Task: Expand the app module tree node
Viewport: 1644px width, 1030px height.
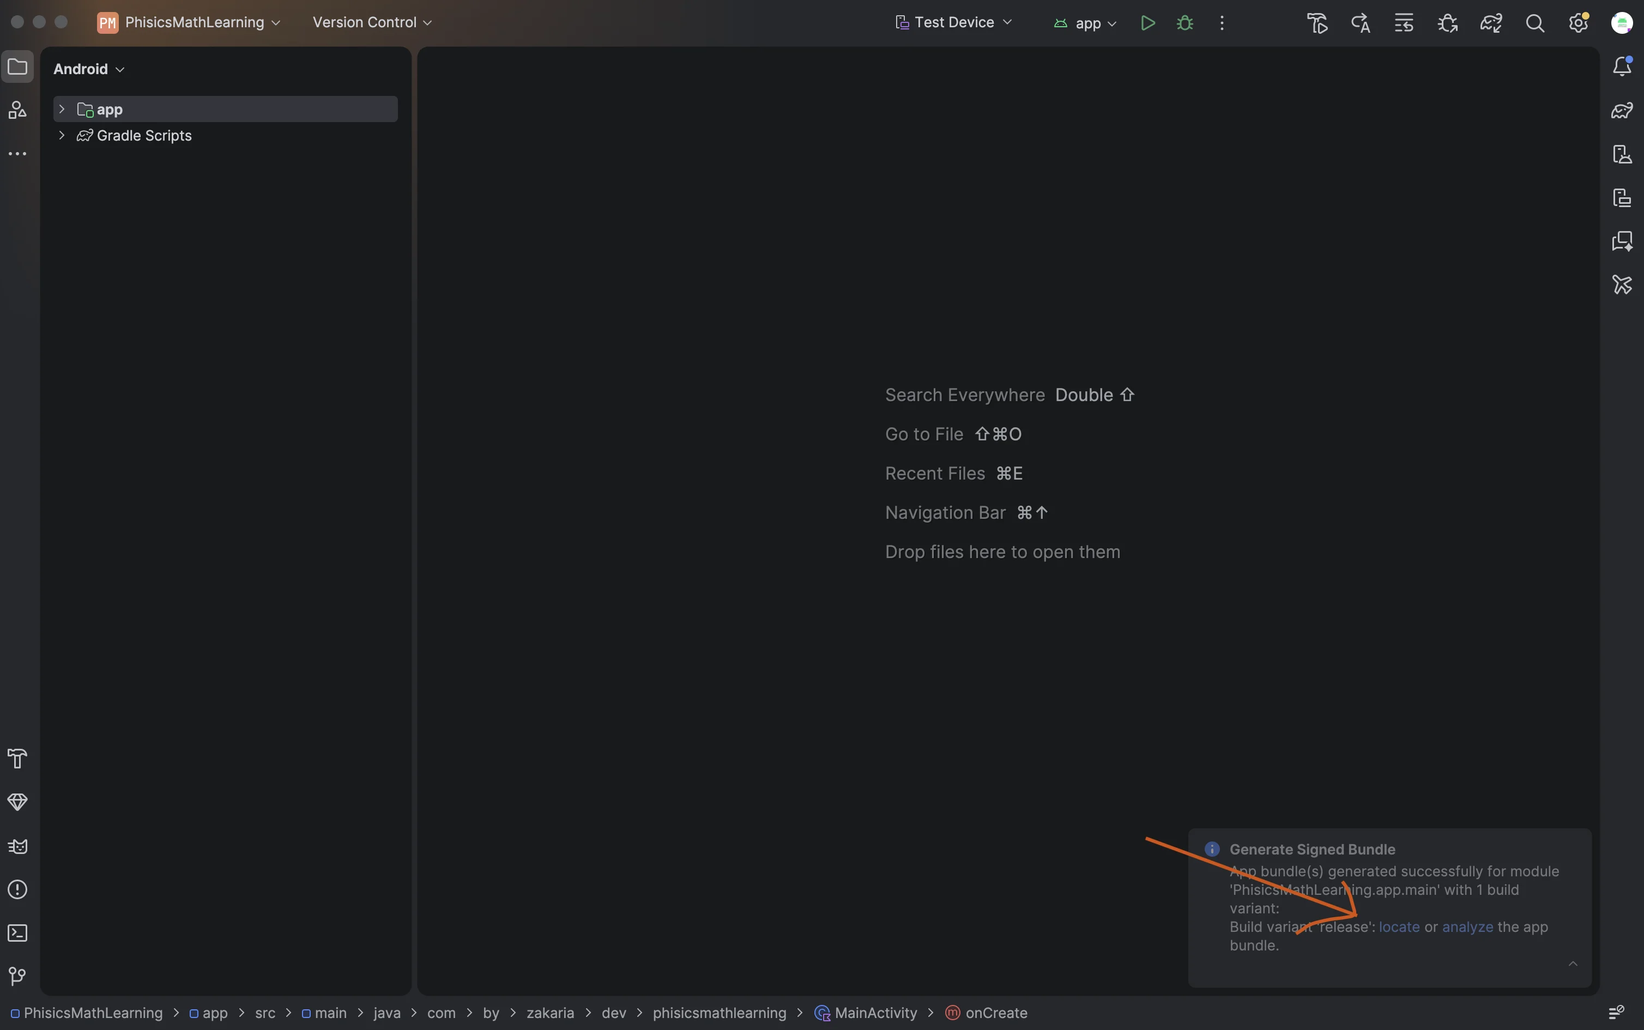Action: pos(62,109)
